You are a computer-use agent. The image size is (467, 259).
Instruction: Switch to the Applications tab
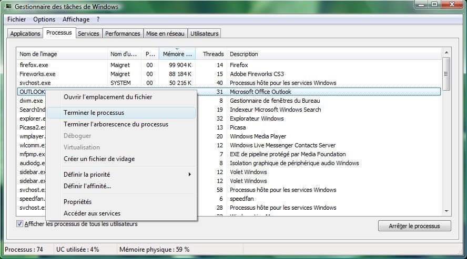tap(25, 34)
